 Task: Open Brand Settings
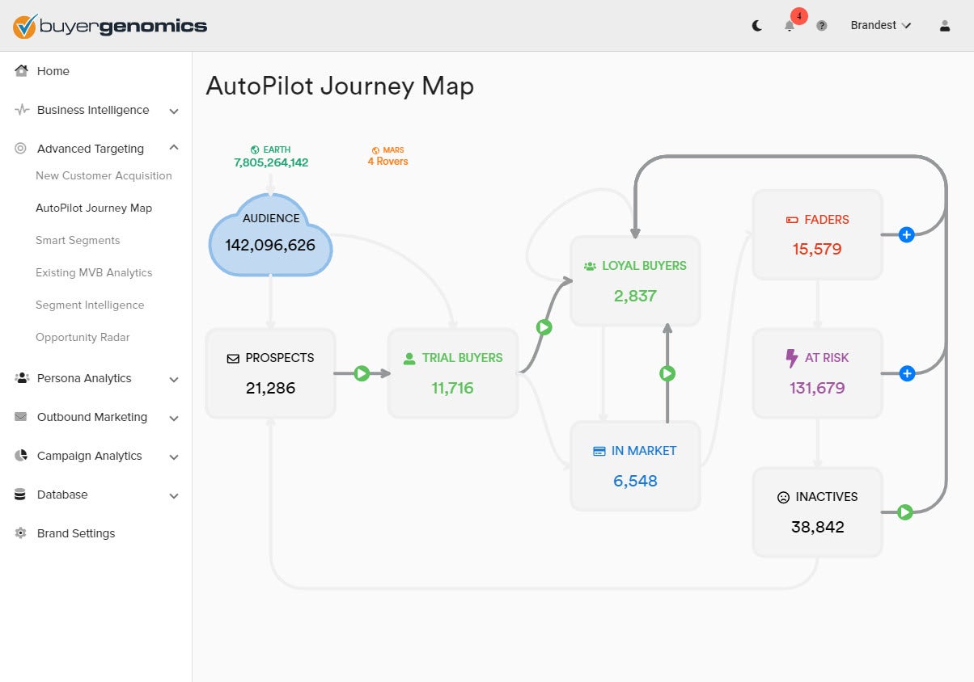pyautogui.click(x=76, y=533)
